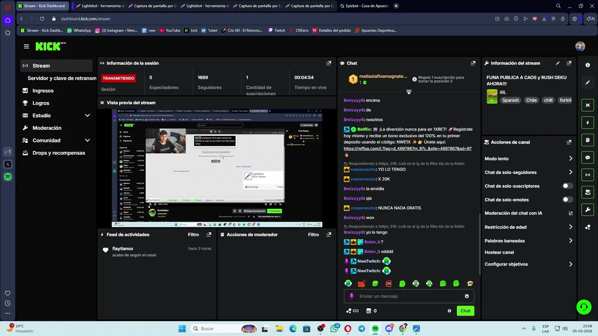Click the note icon in right sidebar
The height and width of the screenshot is (336, 598).
[588, 140]
